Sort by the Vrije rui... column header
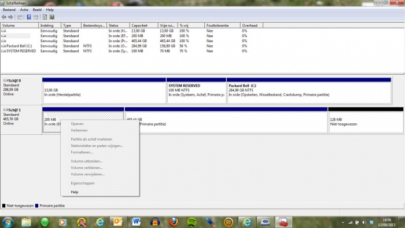 [168, 25]
